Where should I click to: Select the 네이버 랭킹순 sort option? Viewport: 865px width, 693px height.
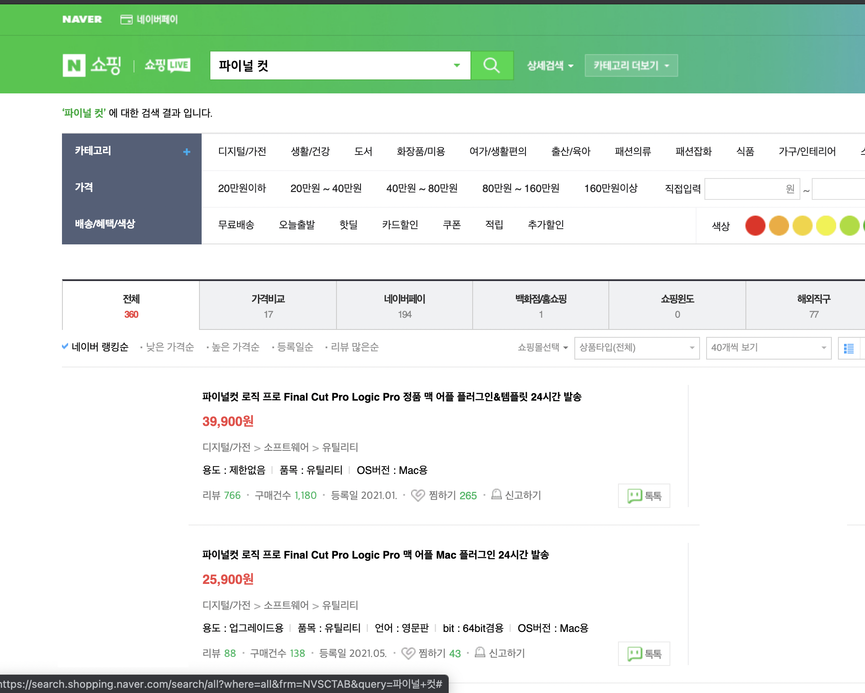pyautogui.click(x=100, y=347)
